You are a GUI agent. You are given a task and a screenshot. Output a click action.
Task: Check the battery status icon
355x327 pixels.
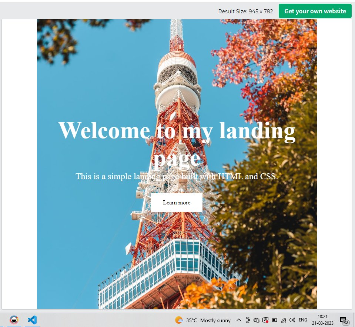(x=274, y=320)
